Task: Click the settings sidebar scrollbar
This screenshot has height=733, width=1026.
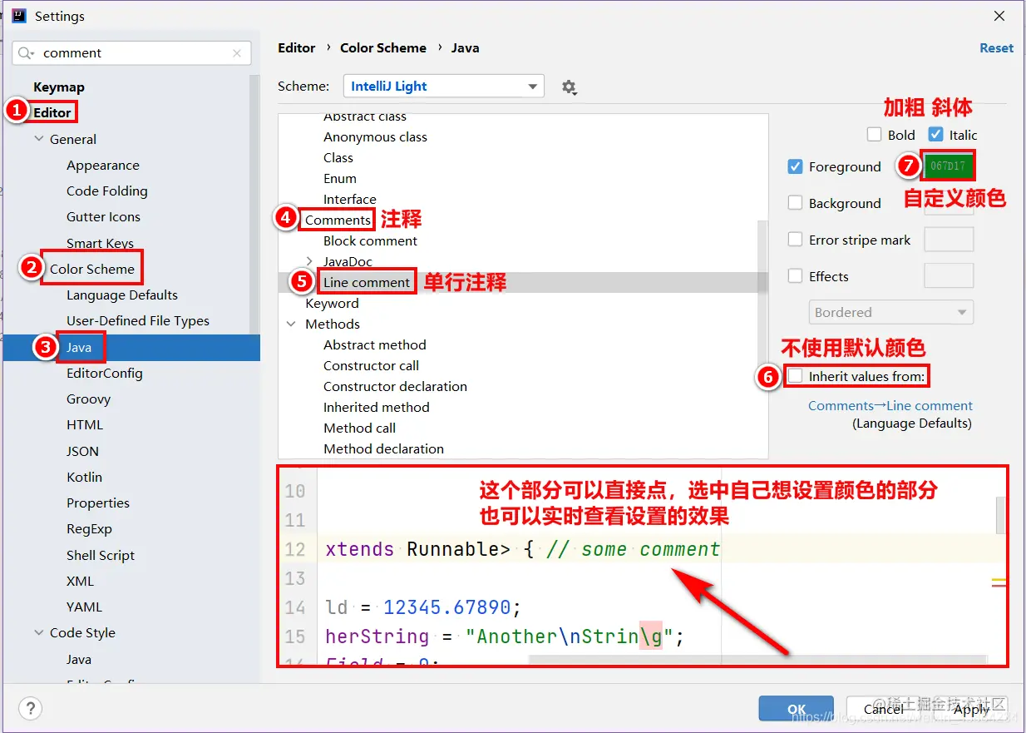Action: point(254,204)
